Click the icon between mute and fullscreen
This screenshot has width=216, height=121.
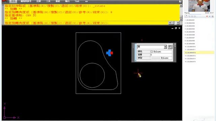[x=210, y=16]
